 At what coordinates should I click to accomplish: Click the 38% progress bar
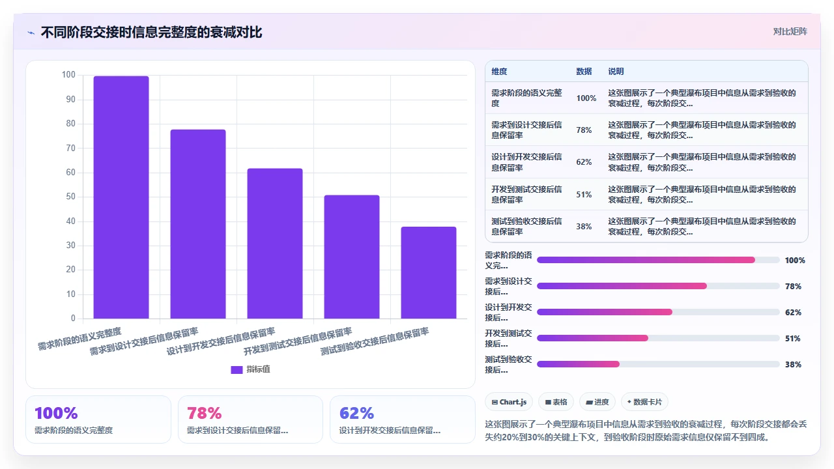point(658,364)
